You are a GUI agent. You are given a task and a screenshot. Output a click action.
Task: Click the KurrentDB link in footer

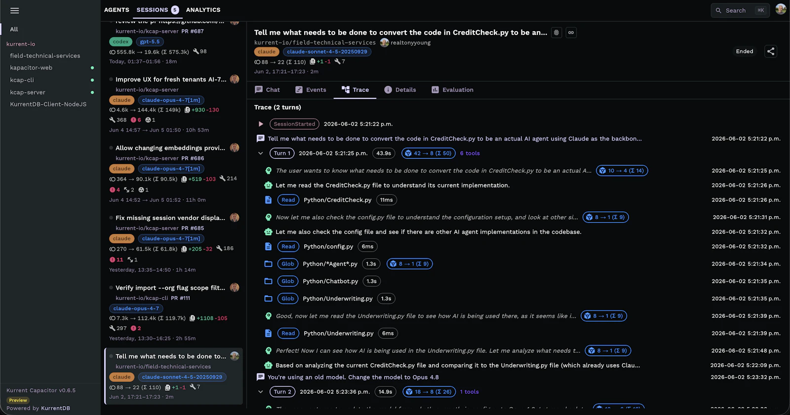pyautogui.click(x=55, y=408)
